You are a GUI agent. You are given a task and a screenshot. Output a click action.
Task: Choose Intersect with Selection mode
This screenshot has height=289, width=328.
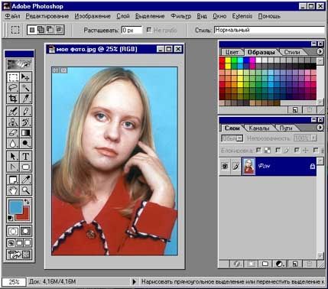[59, 30]
